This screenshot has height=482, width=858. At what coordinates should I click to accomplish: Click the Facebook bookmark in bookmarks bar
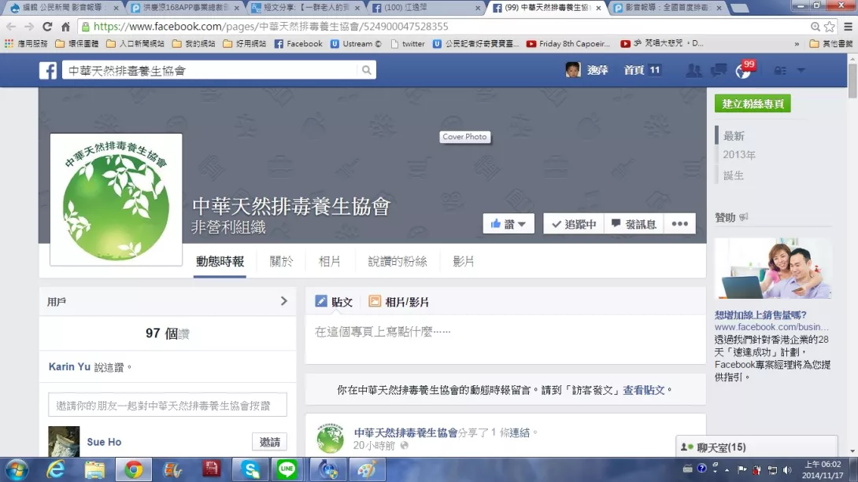(x=298, y=44)
